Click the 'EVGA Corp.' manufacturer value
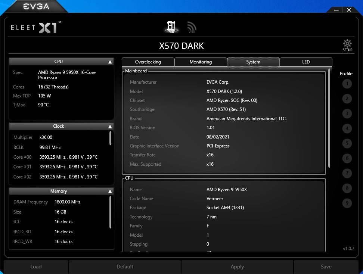 point(218,82)
